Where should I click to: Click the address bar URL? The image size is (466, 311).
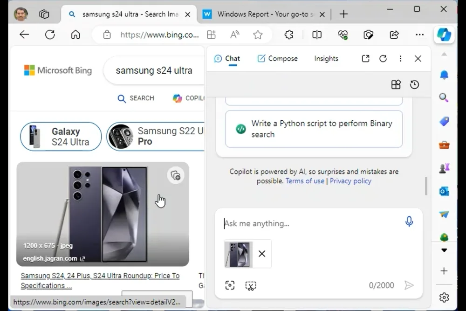[x=159, y=35]
